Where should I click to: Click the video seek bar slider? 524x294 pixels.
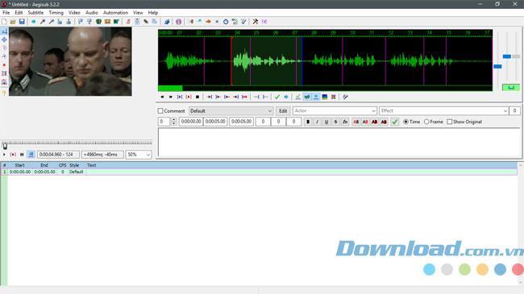pyautogui.click(x=5, y=146)
